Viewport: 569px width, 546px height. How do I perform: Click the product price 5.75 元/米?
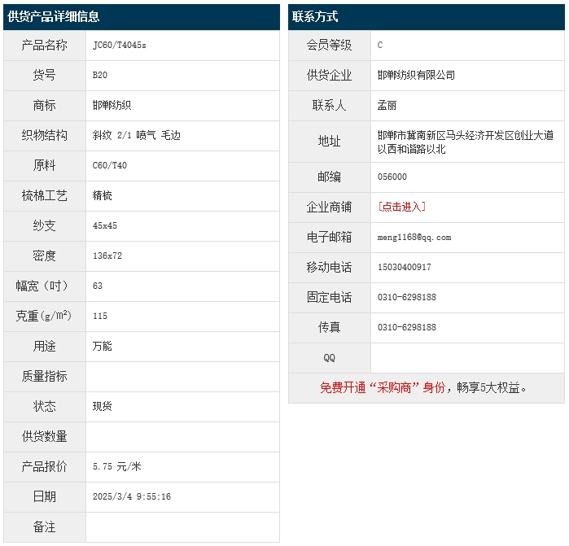point(117,467)
